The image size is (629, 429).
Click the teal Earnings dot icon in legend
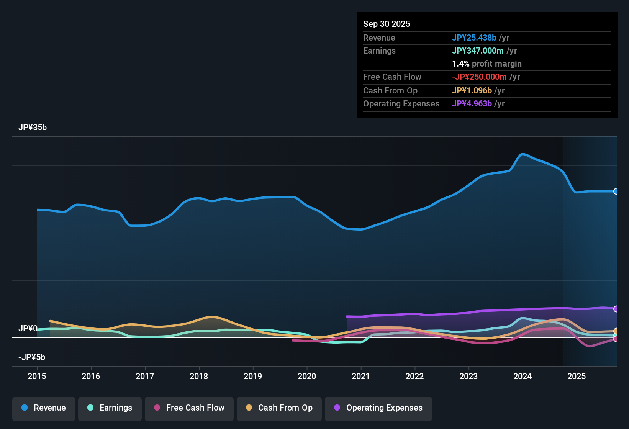point(90,408)
